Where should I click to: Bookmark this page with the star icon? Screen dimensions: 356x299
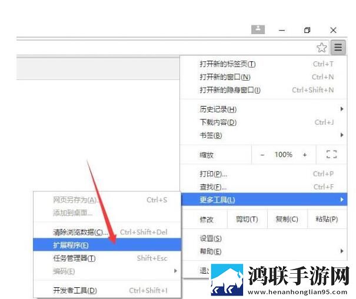point(321,48)
